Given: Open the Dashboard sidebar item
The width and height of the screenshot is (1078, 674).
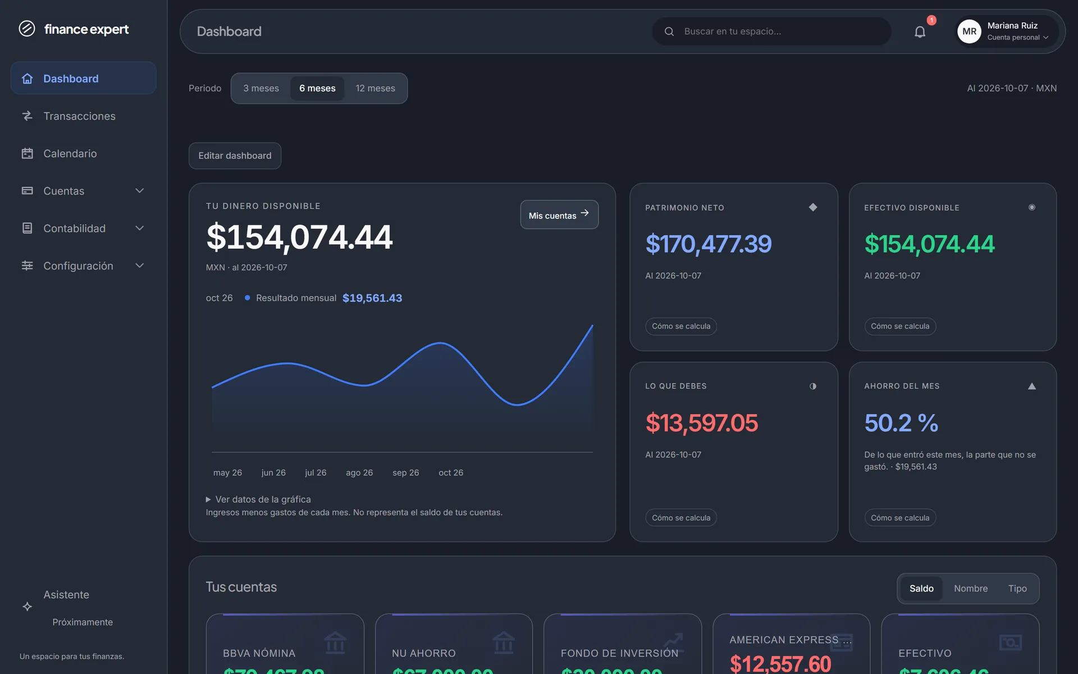Looking at the screenshot, I should [83, 78].
